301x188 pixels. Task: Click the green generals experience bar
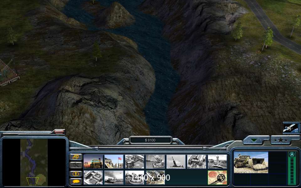click(x=292, y=171)
